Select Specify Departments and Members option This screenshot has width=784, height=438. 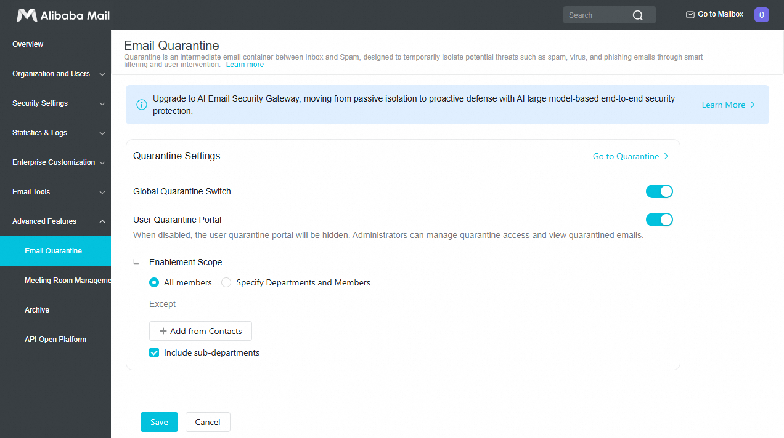(226, 283)
